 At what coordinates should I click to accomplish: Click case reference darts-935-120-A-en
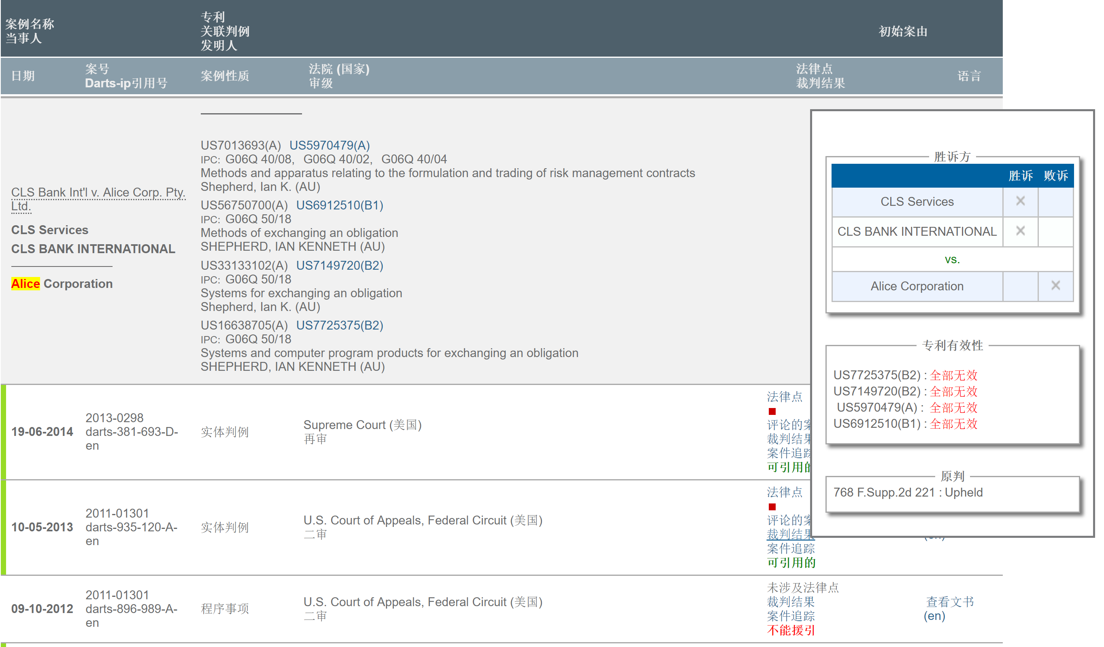pyautogui.click(x=132, y=534)
